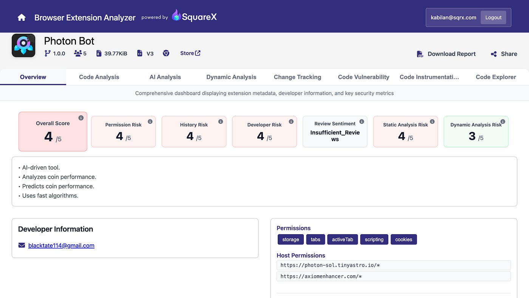Open the Chrome browser icon

pyautogui.click(x=166, y=53)
